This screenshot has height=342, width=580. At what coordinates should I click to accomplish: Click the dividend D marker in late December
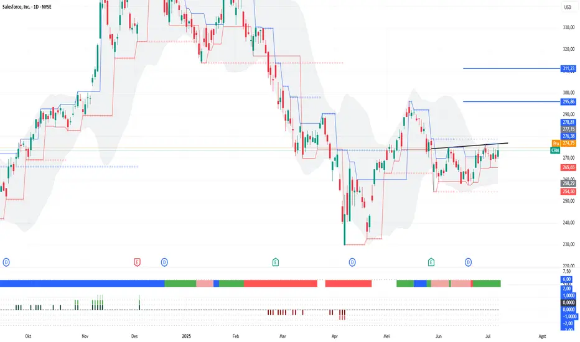pyautogui.click(x=164, y=262)
